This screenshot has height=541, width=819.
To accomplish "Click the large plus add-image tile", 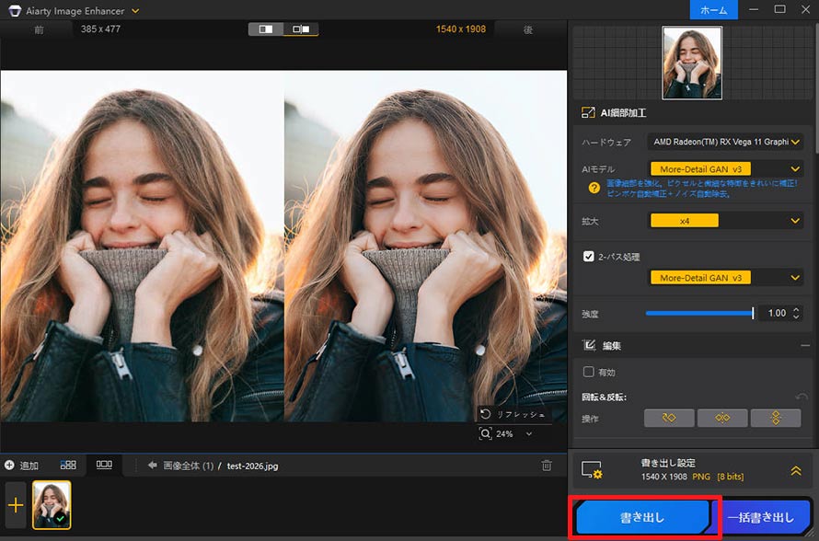I will [16, 505].
